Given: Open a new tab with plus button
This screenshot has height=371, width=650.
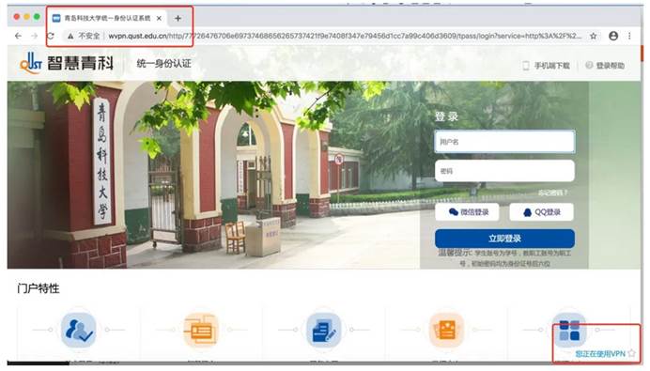Looking at the screenshot, I should 178,18.
